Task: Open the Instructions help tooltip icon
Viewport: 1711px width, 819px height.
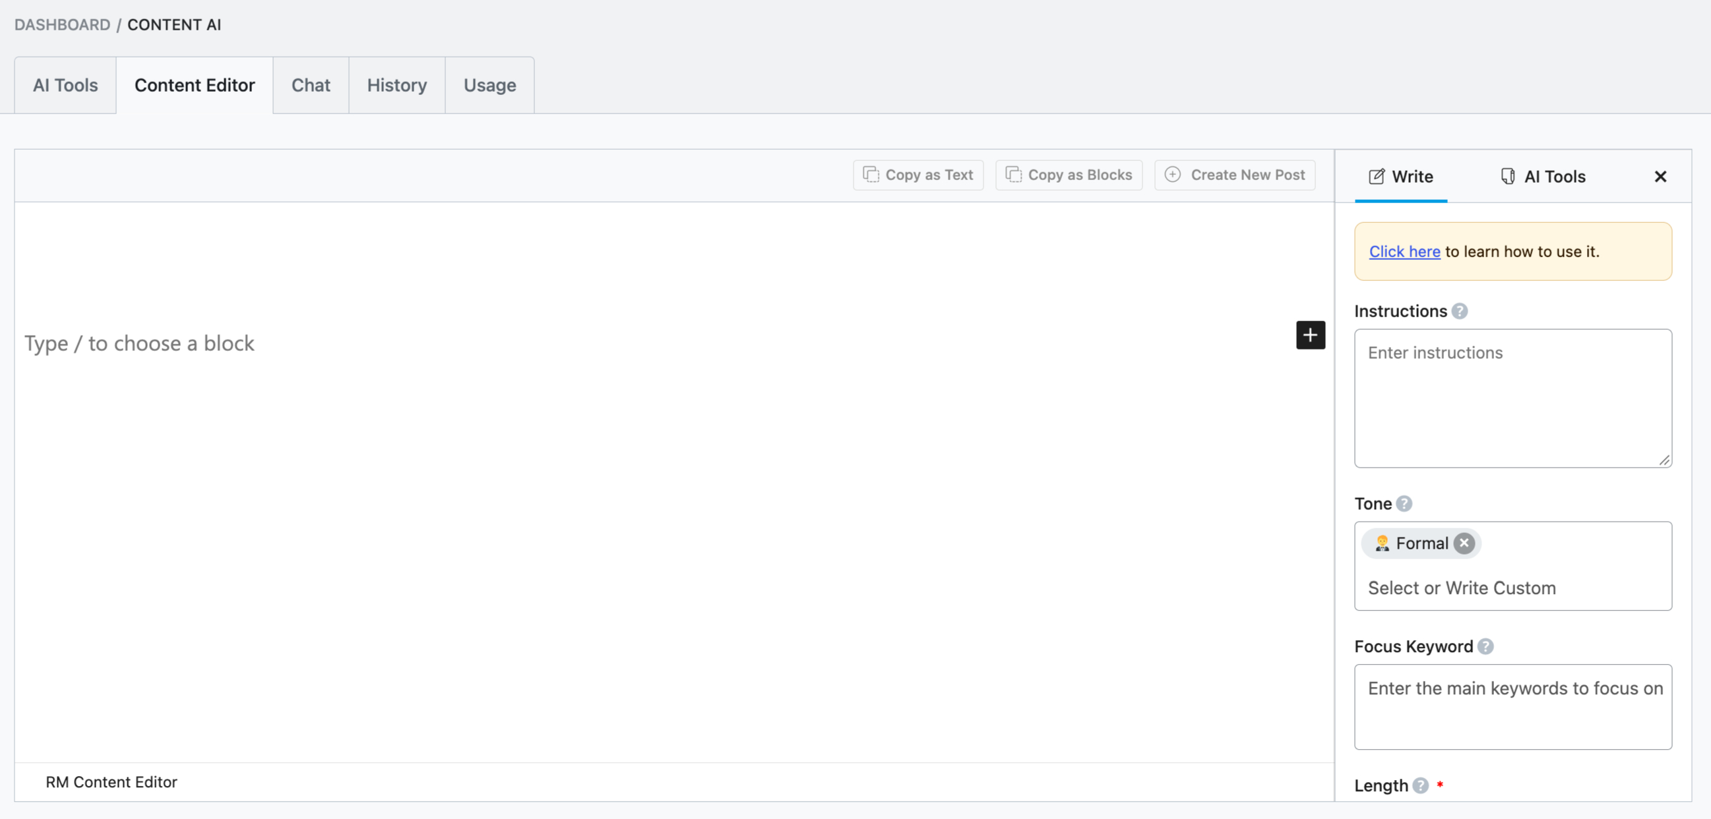Action: 1459,311
